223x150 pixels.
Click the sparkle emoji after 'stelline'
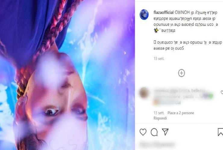156,31
